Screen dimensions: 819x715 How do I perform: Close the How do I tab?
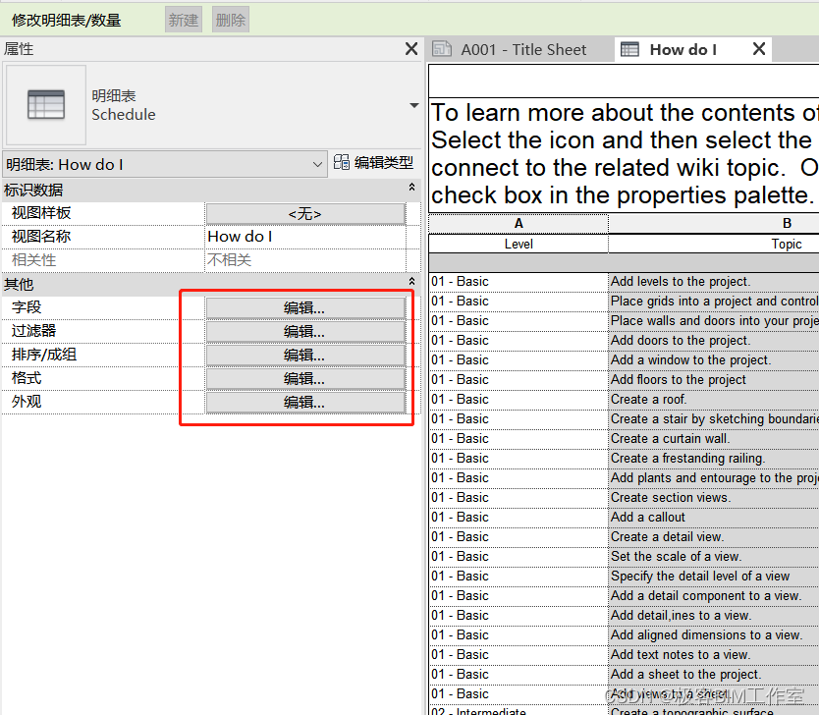(759, 49)
